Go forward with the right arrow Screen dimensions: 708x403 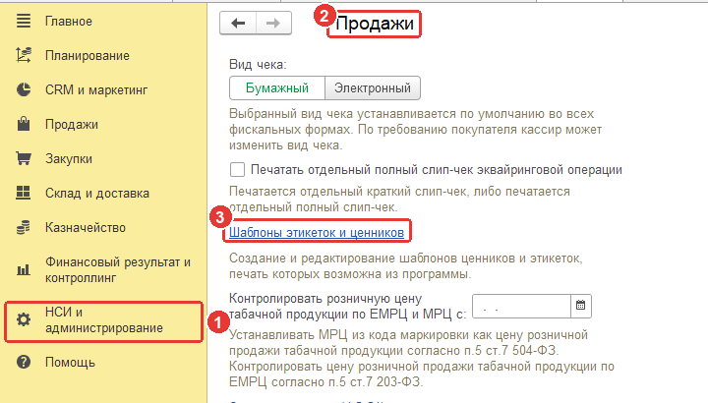(273, 23)
